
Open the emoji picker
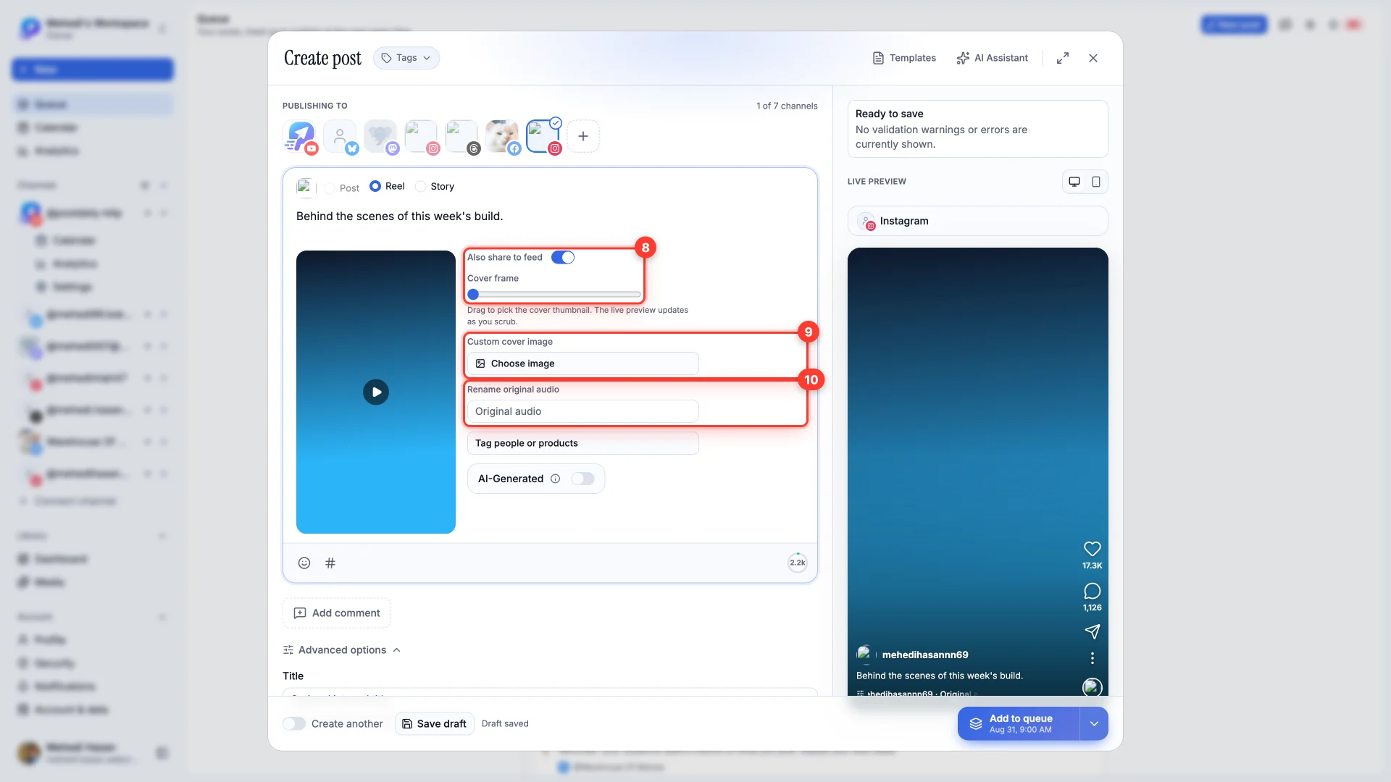coord(304,563)
